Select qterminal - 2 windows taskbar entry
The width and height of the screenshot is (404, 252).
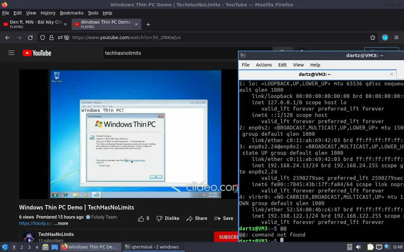point(154,247)
